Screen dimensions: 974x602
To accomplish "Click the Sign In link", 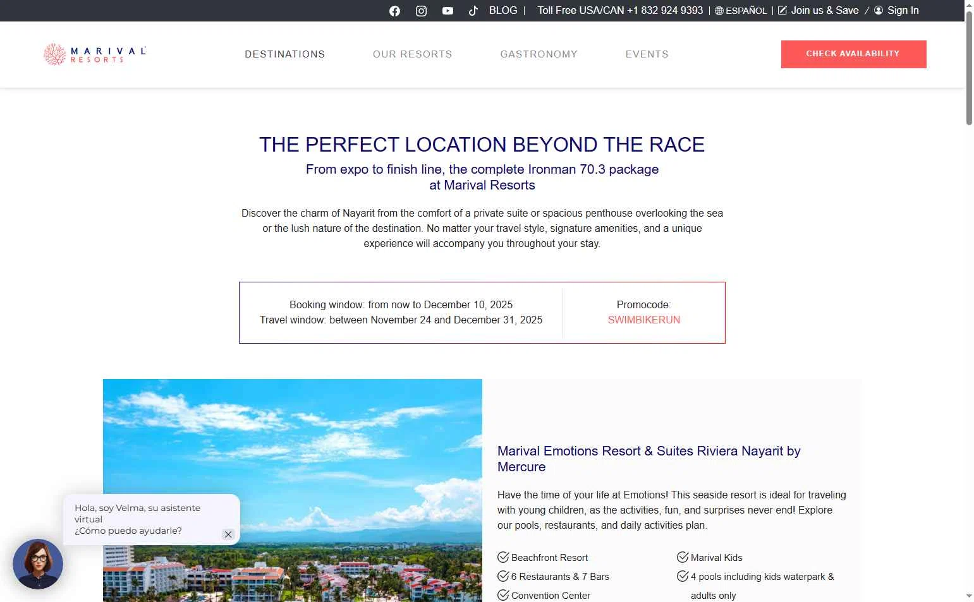I will pyautogui.click(x=903, y=11).
